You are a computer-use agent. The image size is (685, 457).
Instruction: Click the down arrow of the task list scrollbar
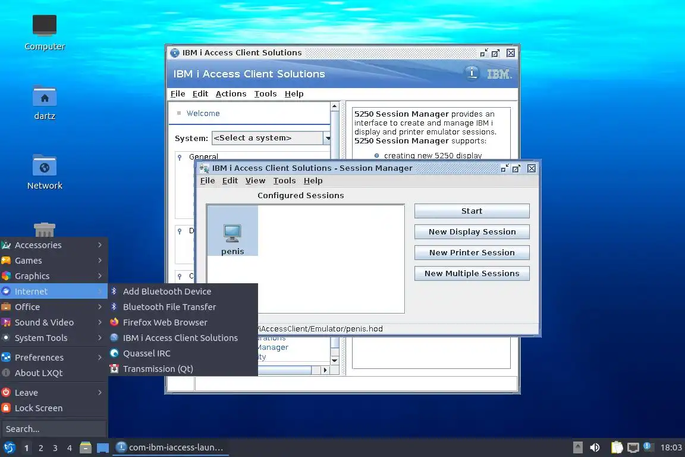pyautogui.click(x=334, y=361)
